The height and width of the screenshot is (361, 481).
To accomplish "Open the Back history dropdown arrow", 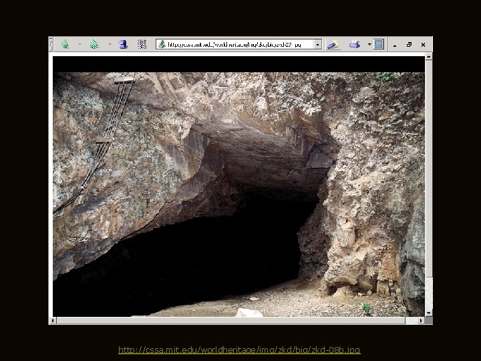I will (x=79, y=45).
